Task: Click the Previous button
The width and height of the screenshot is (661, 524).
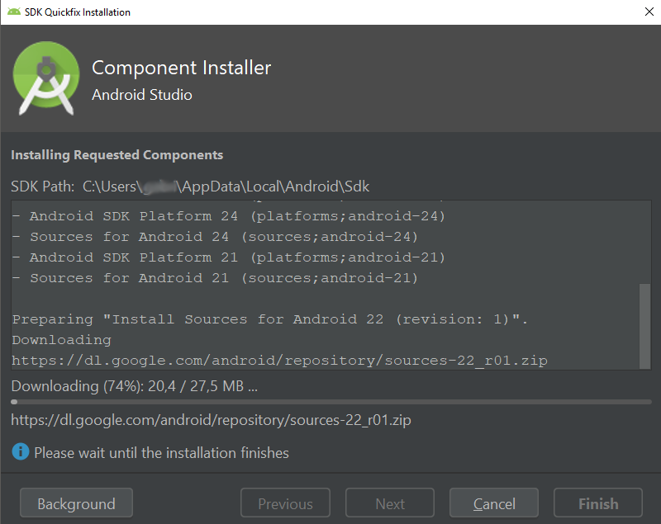Action: tap(285, 503)
